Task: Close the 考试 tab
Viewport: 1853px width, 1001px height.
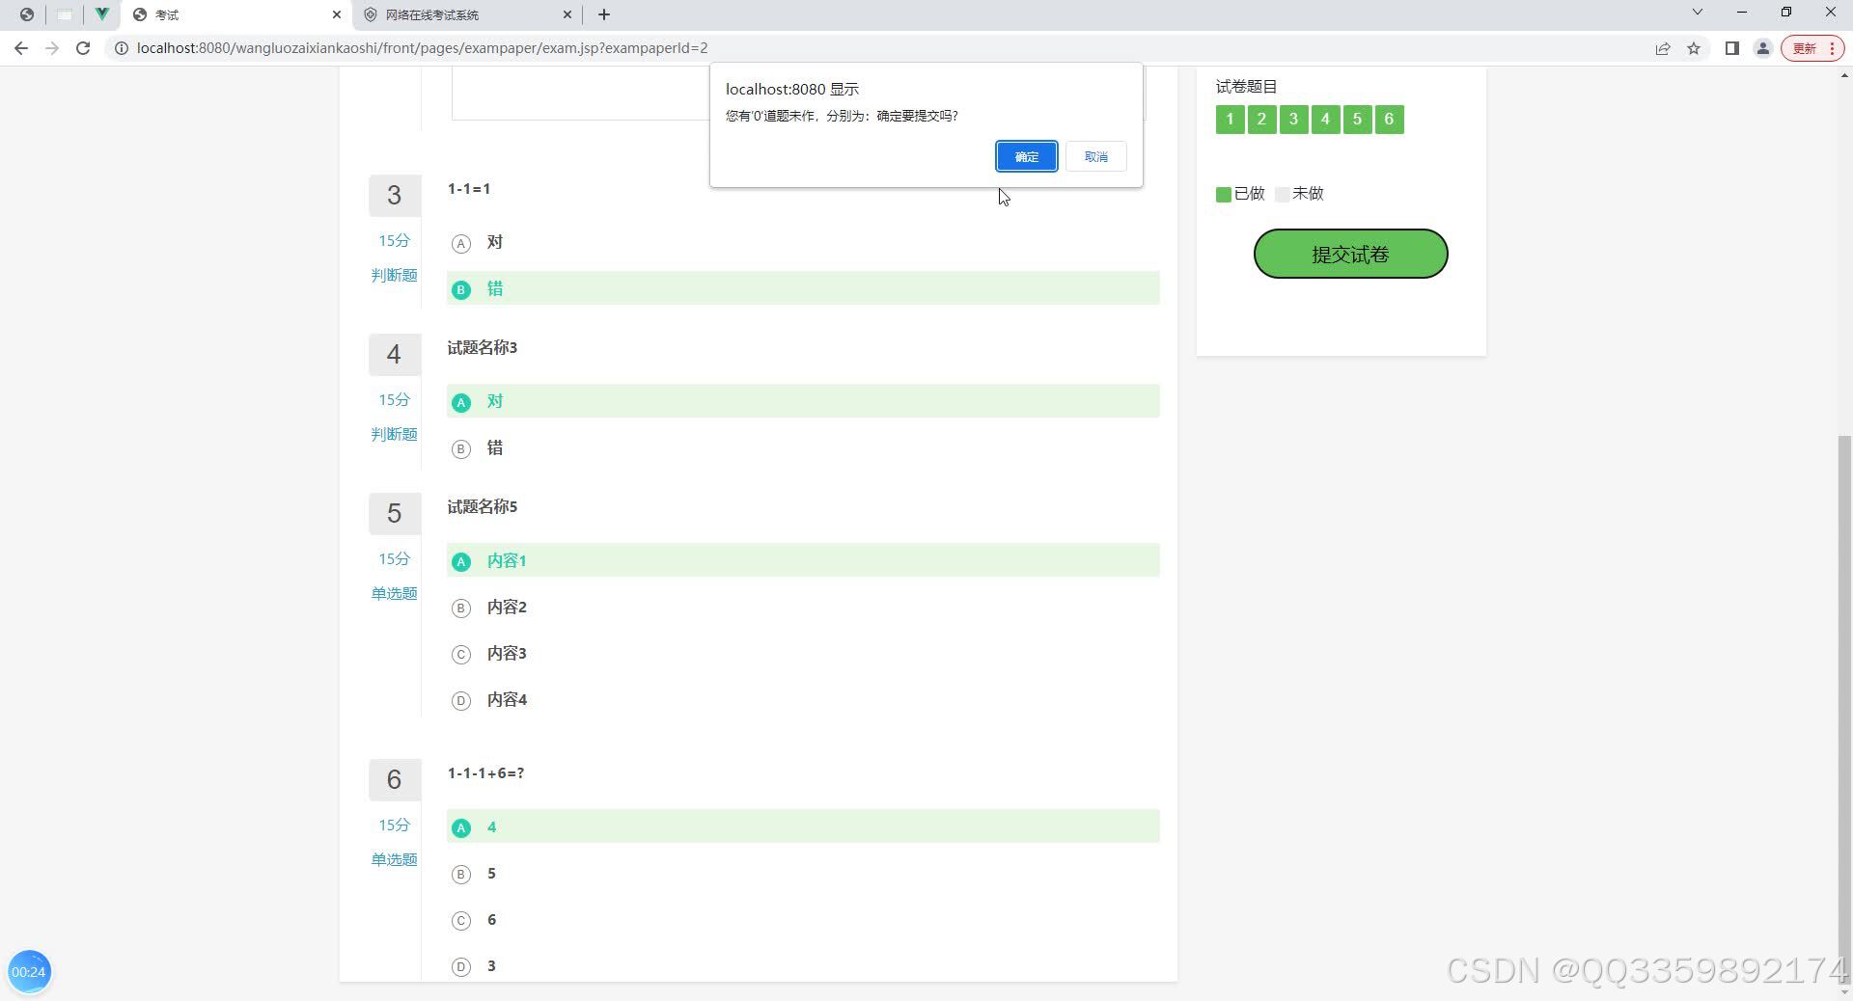Action: click(x=336, y=14)
